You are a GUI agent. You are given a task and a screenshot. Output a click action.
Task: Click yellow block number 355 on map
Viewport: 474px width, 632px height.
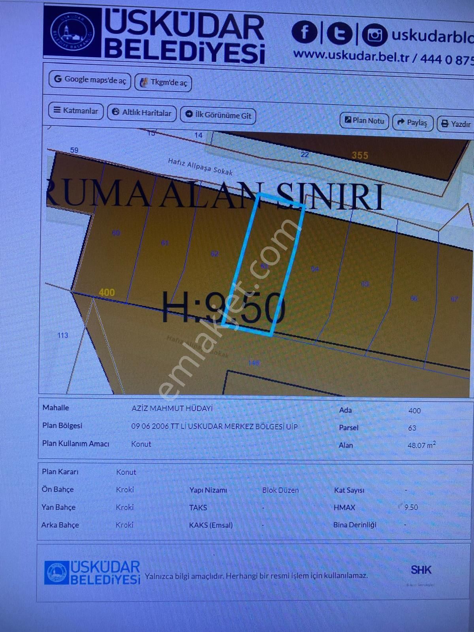(x=360, y=155)
